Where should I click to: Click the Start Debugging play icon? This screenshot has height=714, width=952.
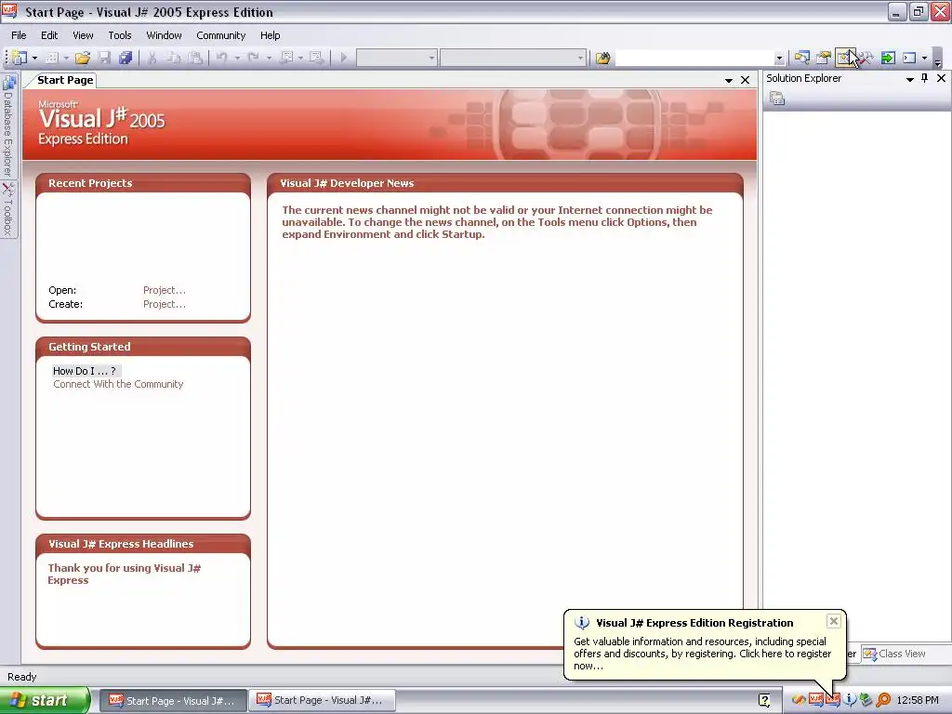344,58
